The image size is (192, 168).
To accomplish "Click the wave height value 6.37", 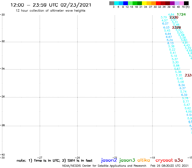I will (182, 88).
